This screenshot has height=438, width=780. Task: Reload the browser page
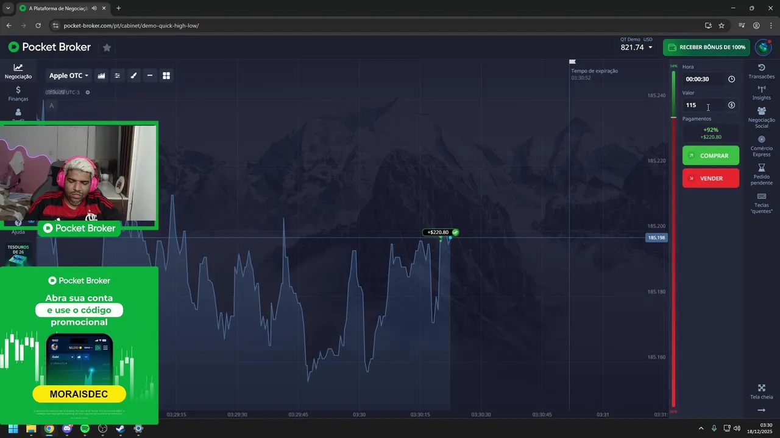pyautogui.click(x=38, y=26)
